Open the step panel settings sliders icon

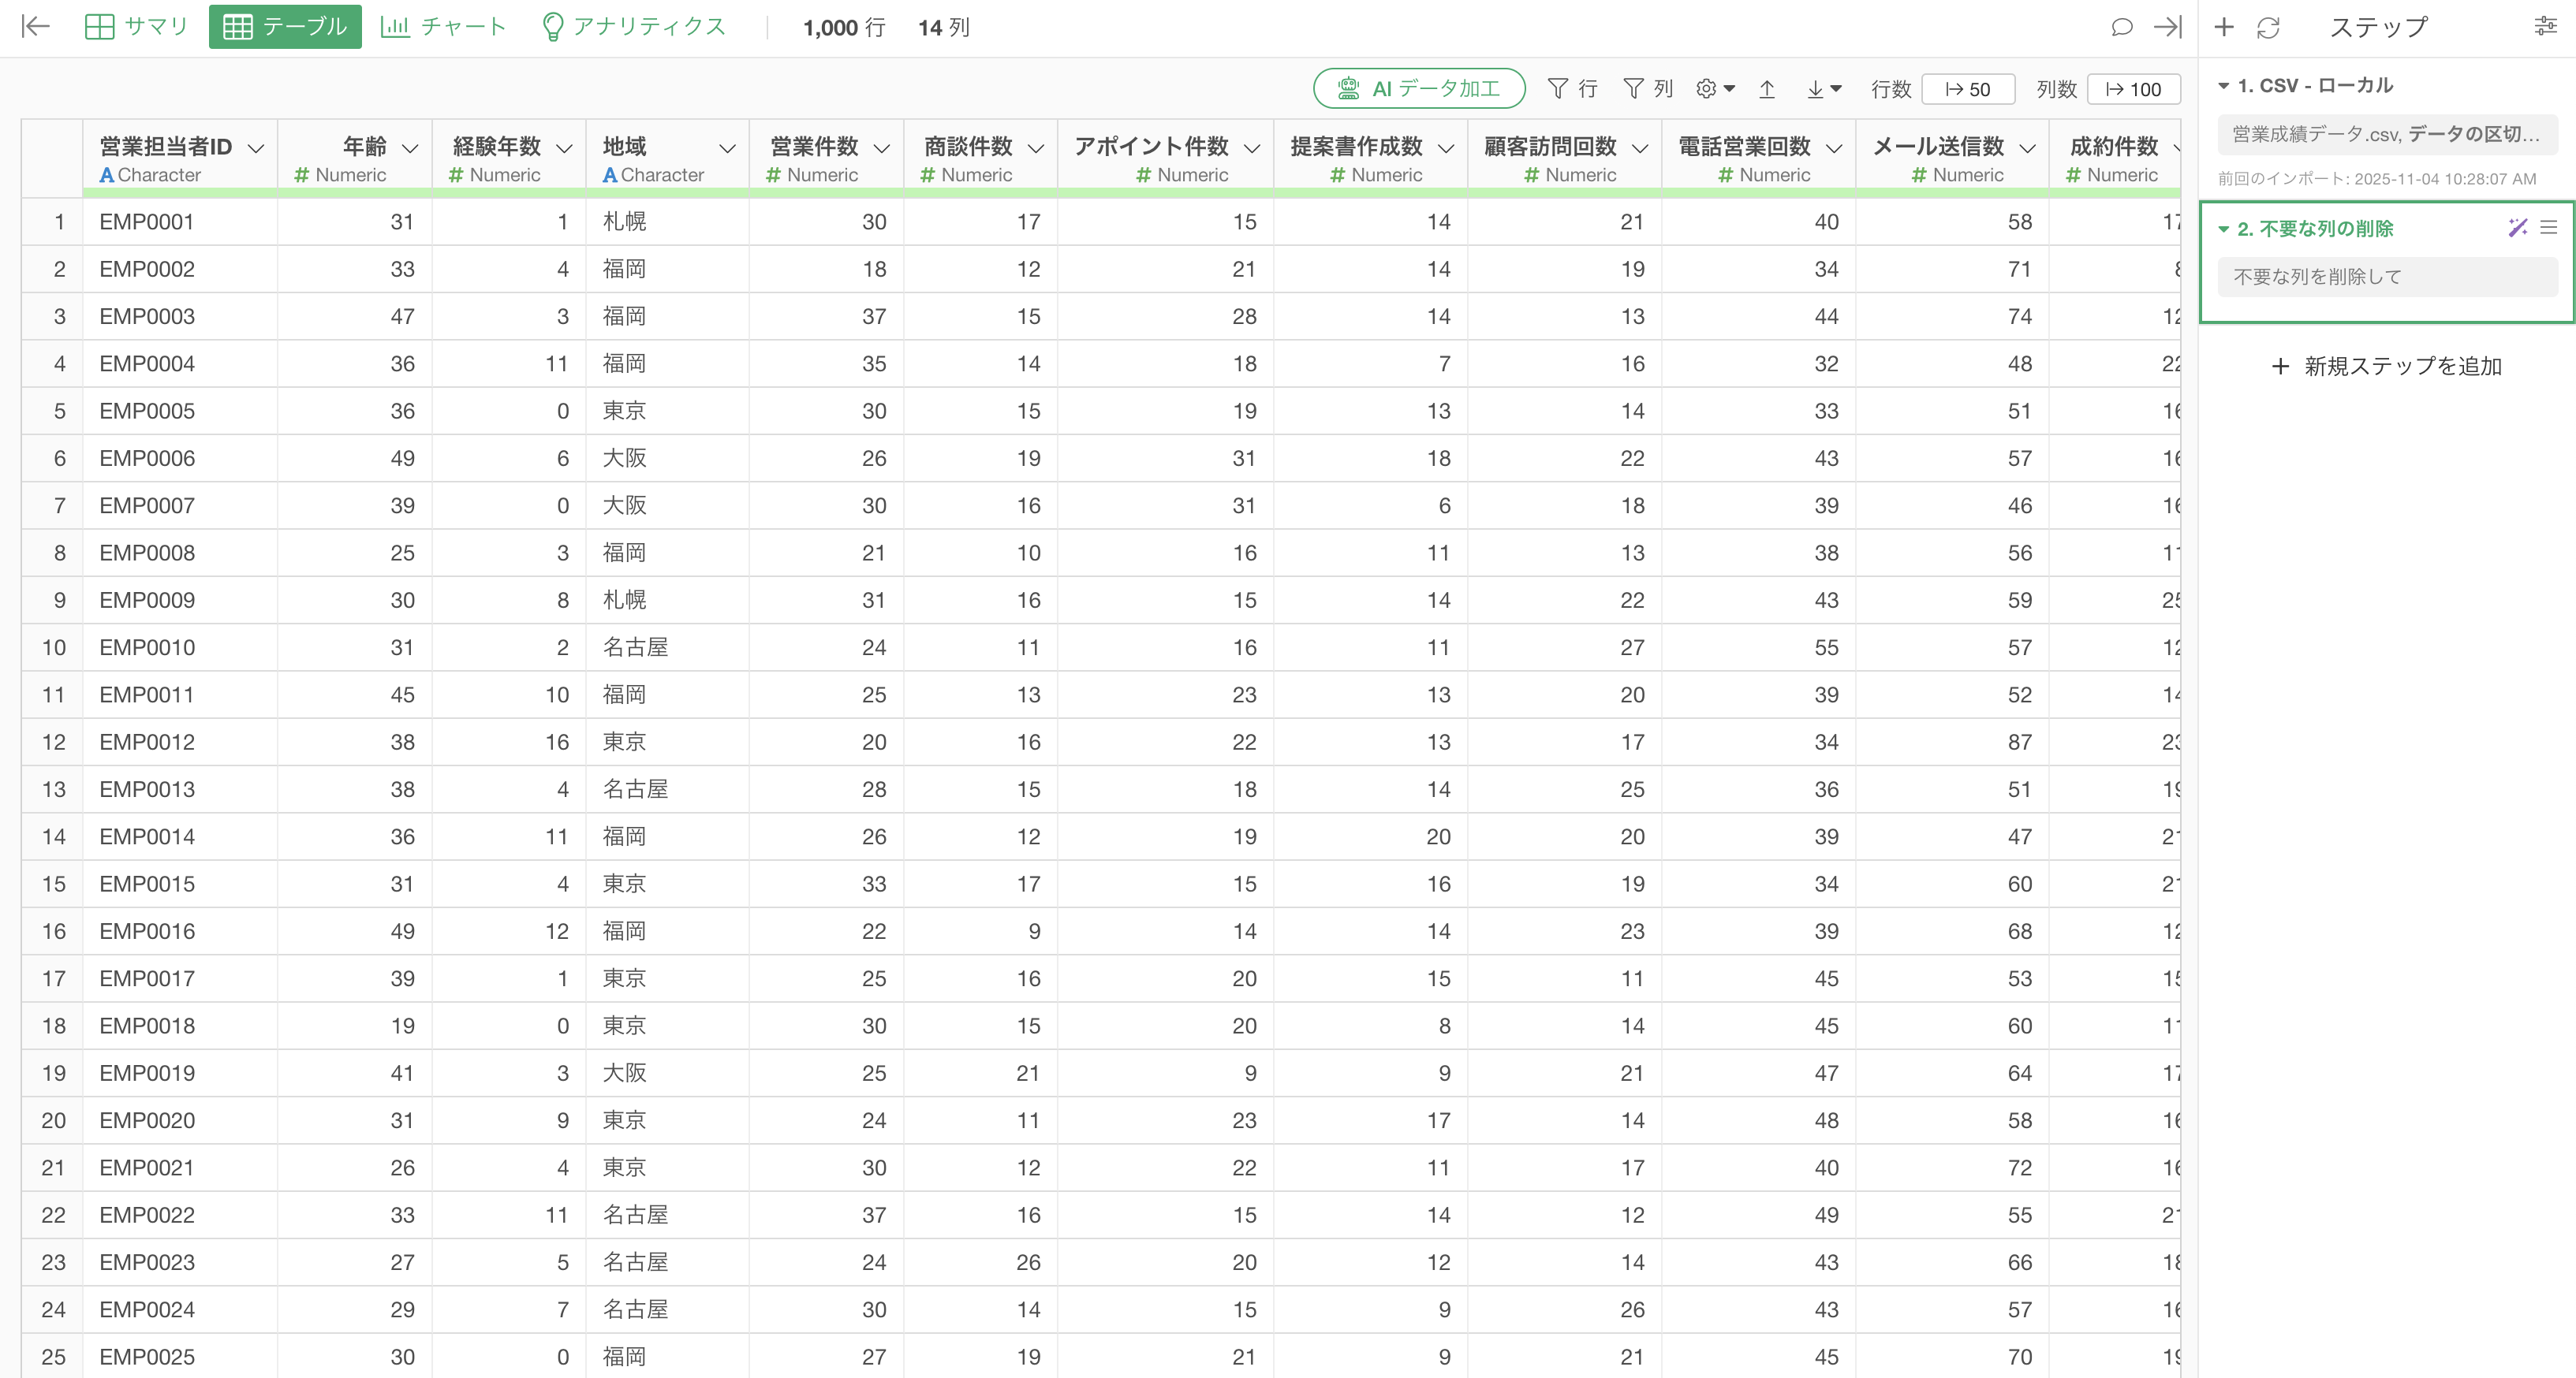[x=2545, y=27]
